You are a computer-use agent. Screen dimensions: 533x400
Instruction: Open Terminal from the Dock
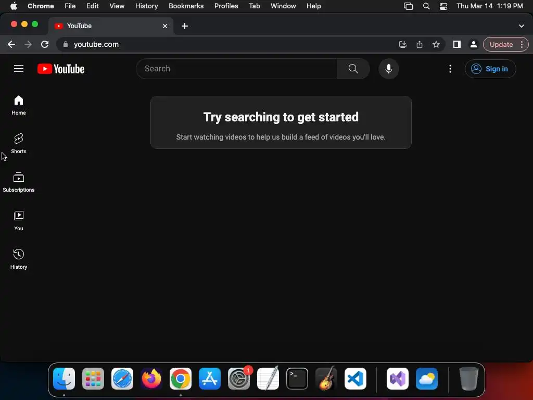click(x=297, y=378)
